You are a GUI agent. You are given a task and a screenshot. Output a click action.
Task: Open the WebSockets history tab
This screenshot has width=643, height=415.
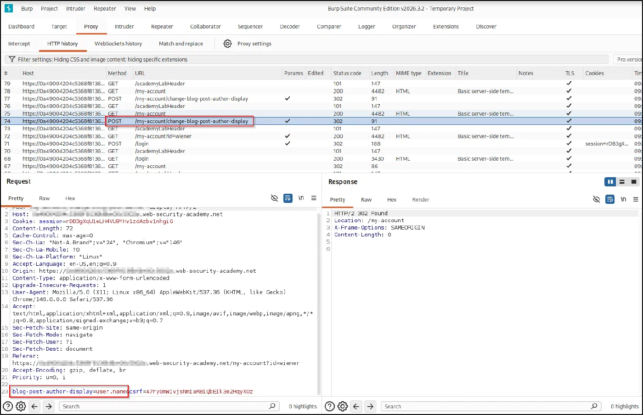[118, 44]
